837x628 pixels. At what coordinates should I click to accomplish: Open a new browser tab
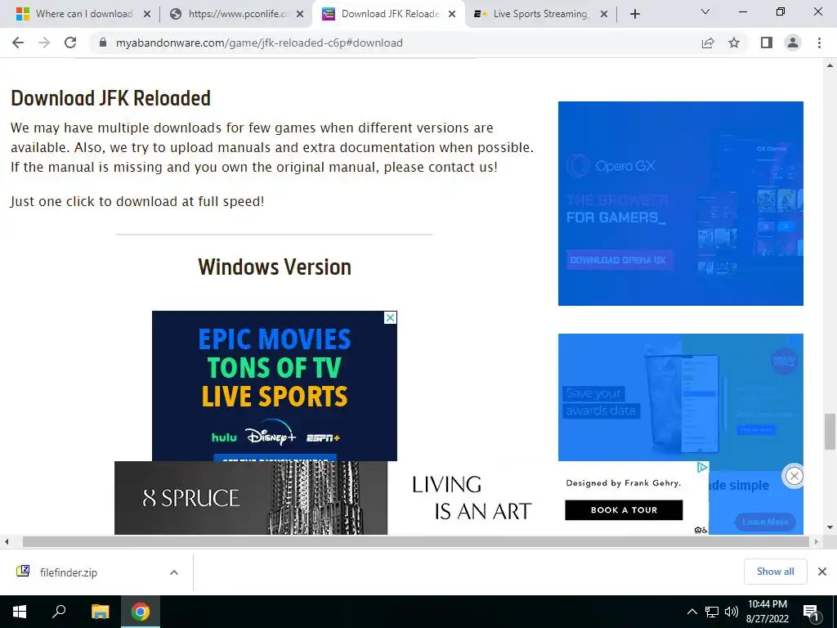634,14
